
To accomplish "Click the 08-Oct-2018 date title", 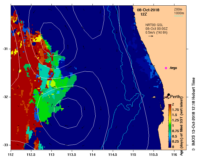I will [x=148, y=10].
